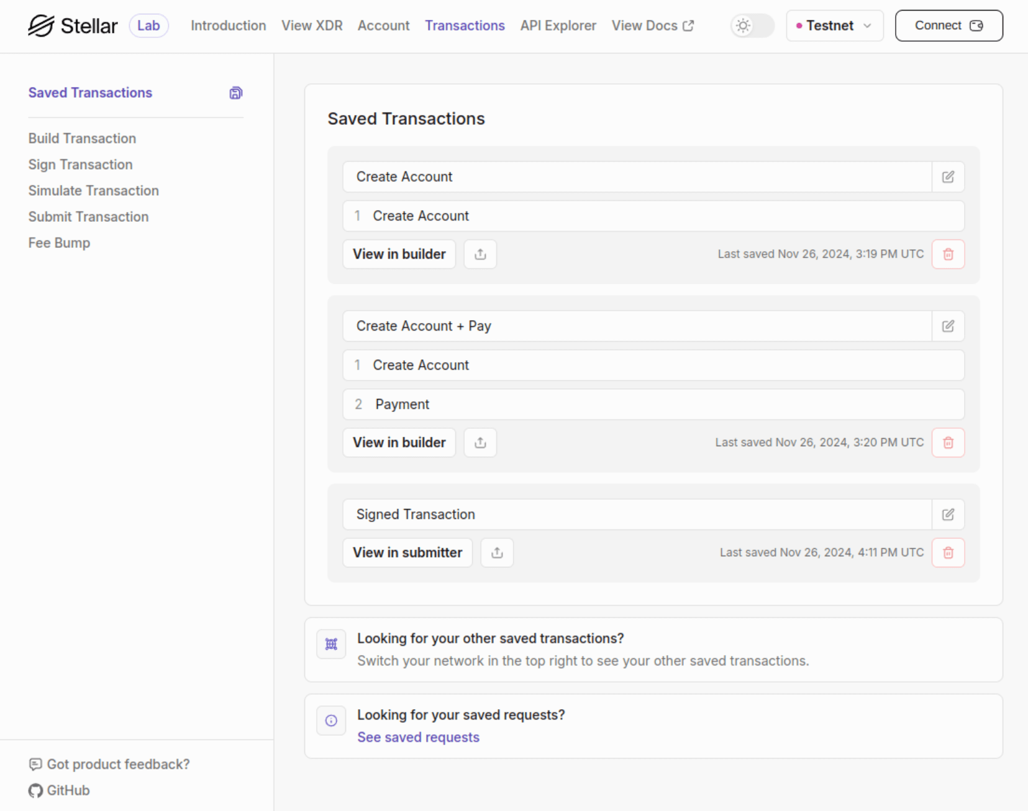Image resolution: width=1028 pixels, height=811 pixels.
Task: Open Build Transaction in sidebar
Action: coord(82,139)
